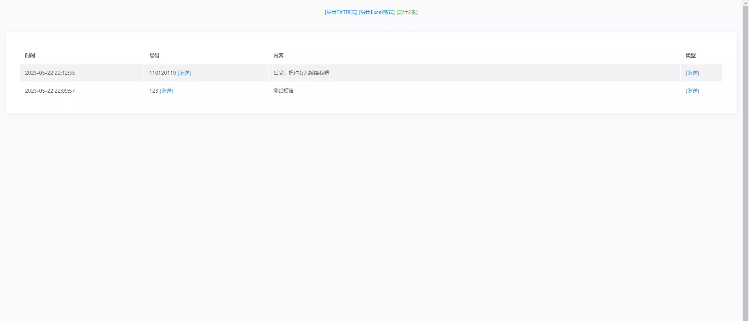The width and height of the screenshot is (749, 321).
Task: Open 发送 type link in 22:09:57 row
Action: click(692, 91)
